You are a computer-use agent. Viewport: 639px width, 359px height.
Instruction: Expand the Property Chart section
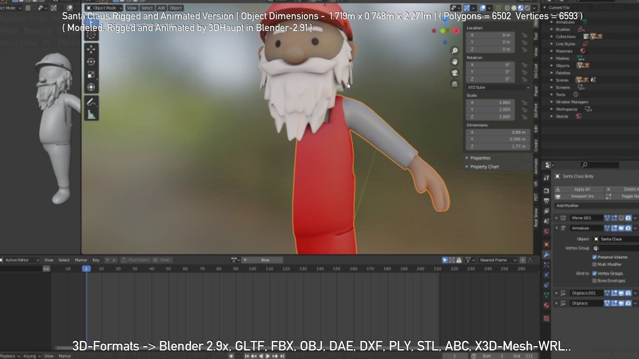click(484, 167)
